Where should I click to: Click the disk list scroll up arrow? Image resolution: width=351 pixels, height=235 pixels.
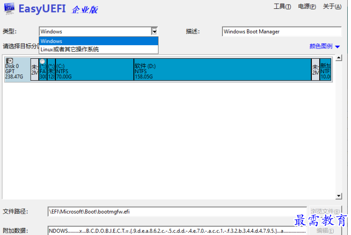click(x=339, y=58)
